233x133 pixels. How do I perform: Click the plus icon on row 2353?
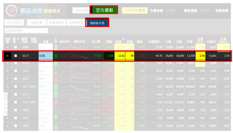point(7,102)
